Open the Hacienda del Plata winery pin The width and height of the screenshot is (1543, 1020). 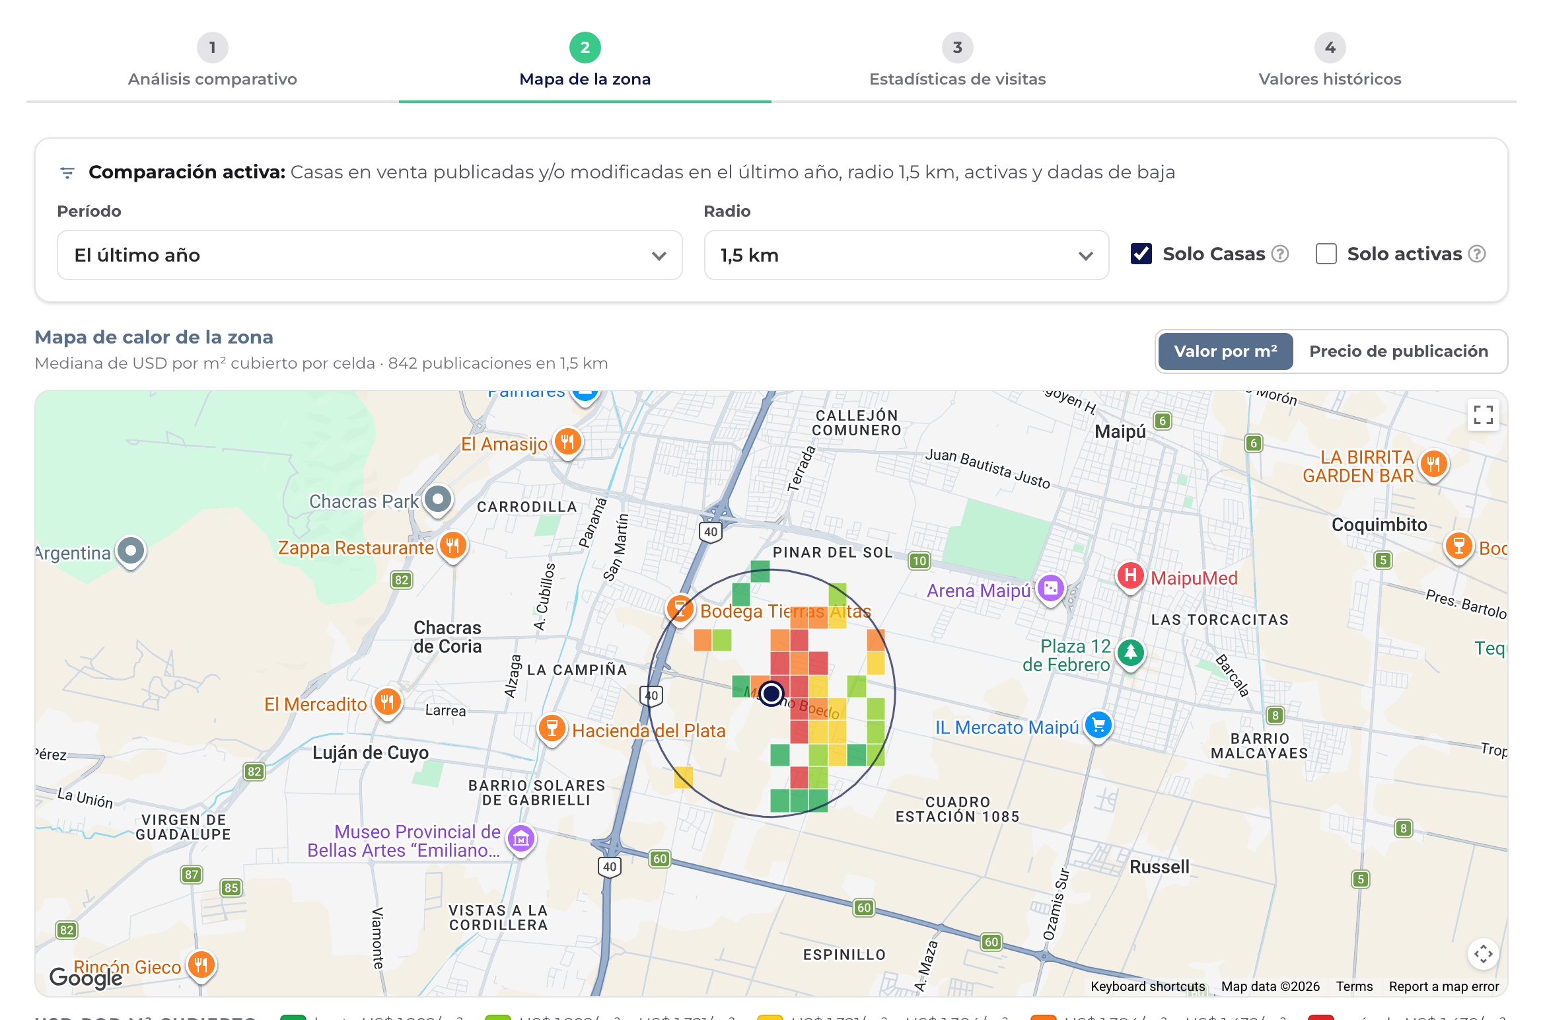tap(552, 729)
